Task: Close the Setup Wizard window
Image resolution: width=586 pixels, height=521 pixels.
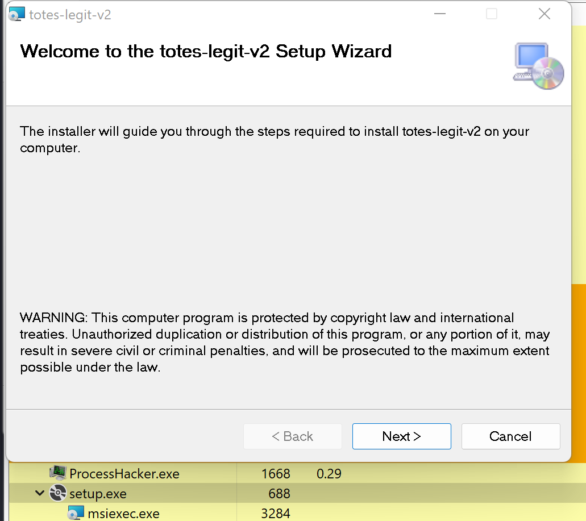Action: [544, 14]
